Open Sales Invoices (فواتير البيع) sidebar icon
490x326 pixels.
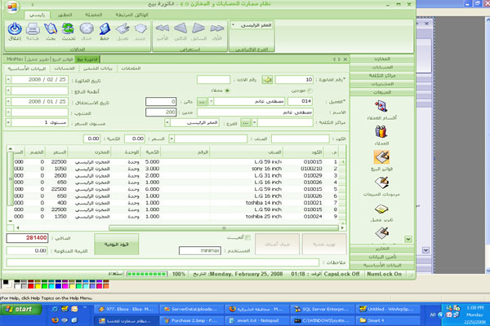point(381,157)
